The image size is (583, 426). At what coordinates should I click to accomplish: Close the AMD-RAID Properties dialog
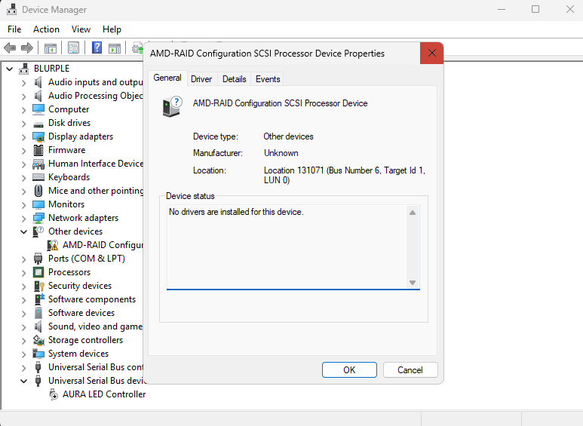[x=431, y=54]
